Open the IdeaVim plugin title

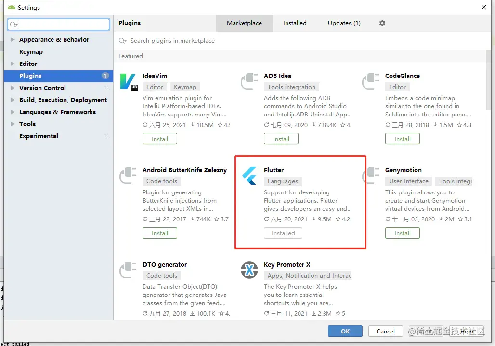[155, 76]
